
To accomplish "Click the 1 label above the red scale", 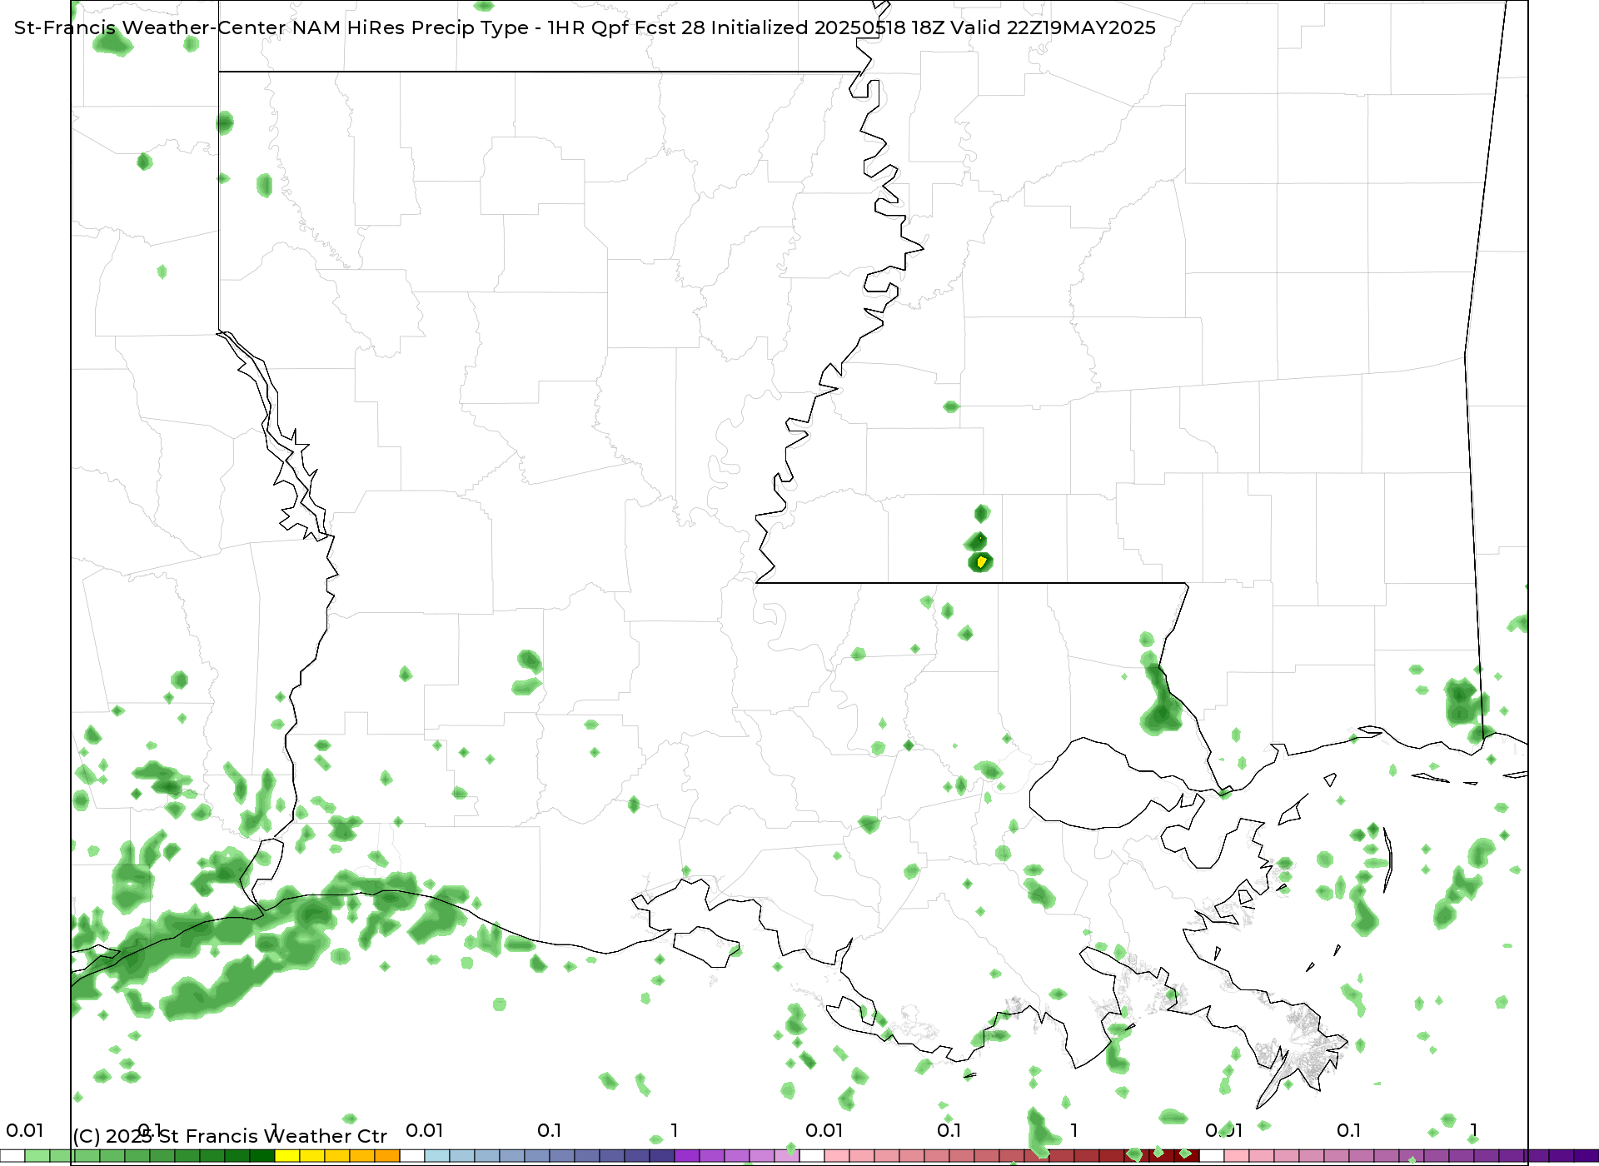I will coord(1074,1130).
